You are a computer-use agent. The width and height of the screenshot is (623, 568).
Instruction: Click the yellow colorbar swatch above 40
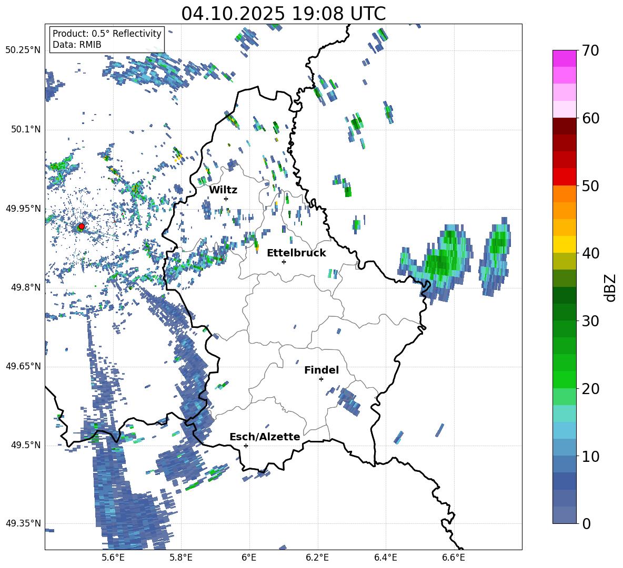564,245
